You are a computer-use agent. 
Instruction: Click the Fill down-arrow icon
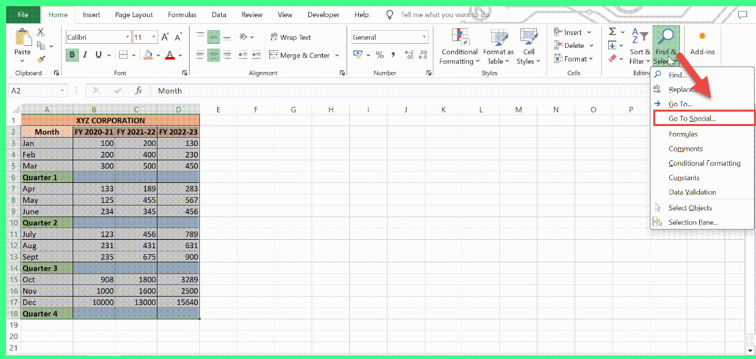(612, 45)
